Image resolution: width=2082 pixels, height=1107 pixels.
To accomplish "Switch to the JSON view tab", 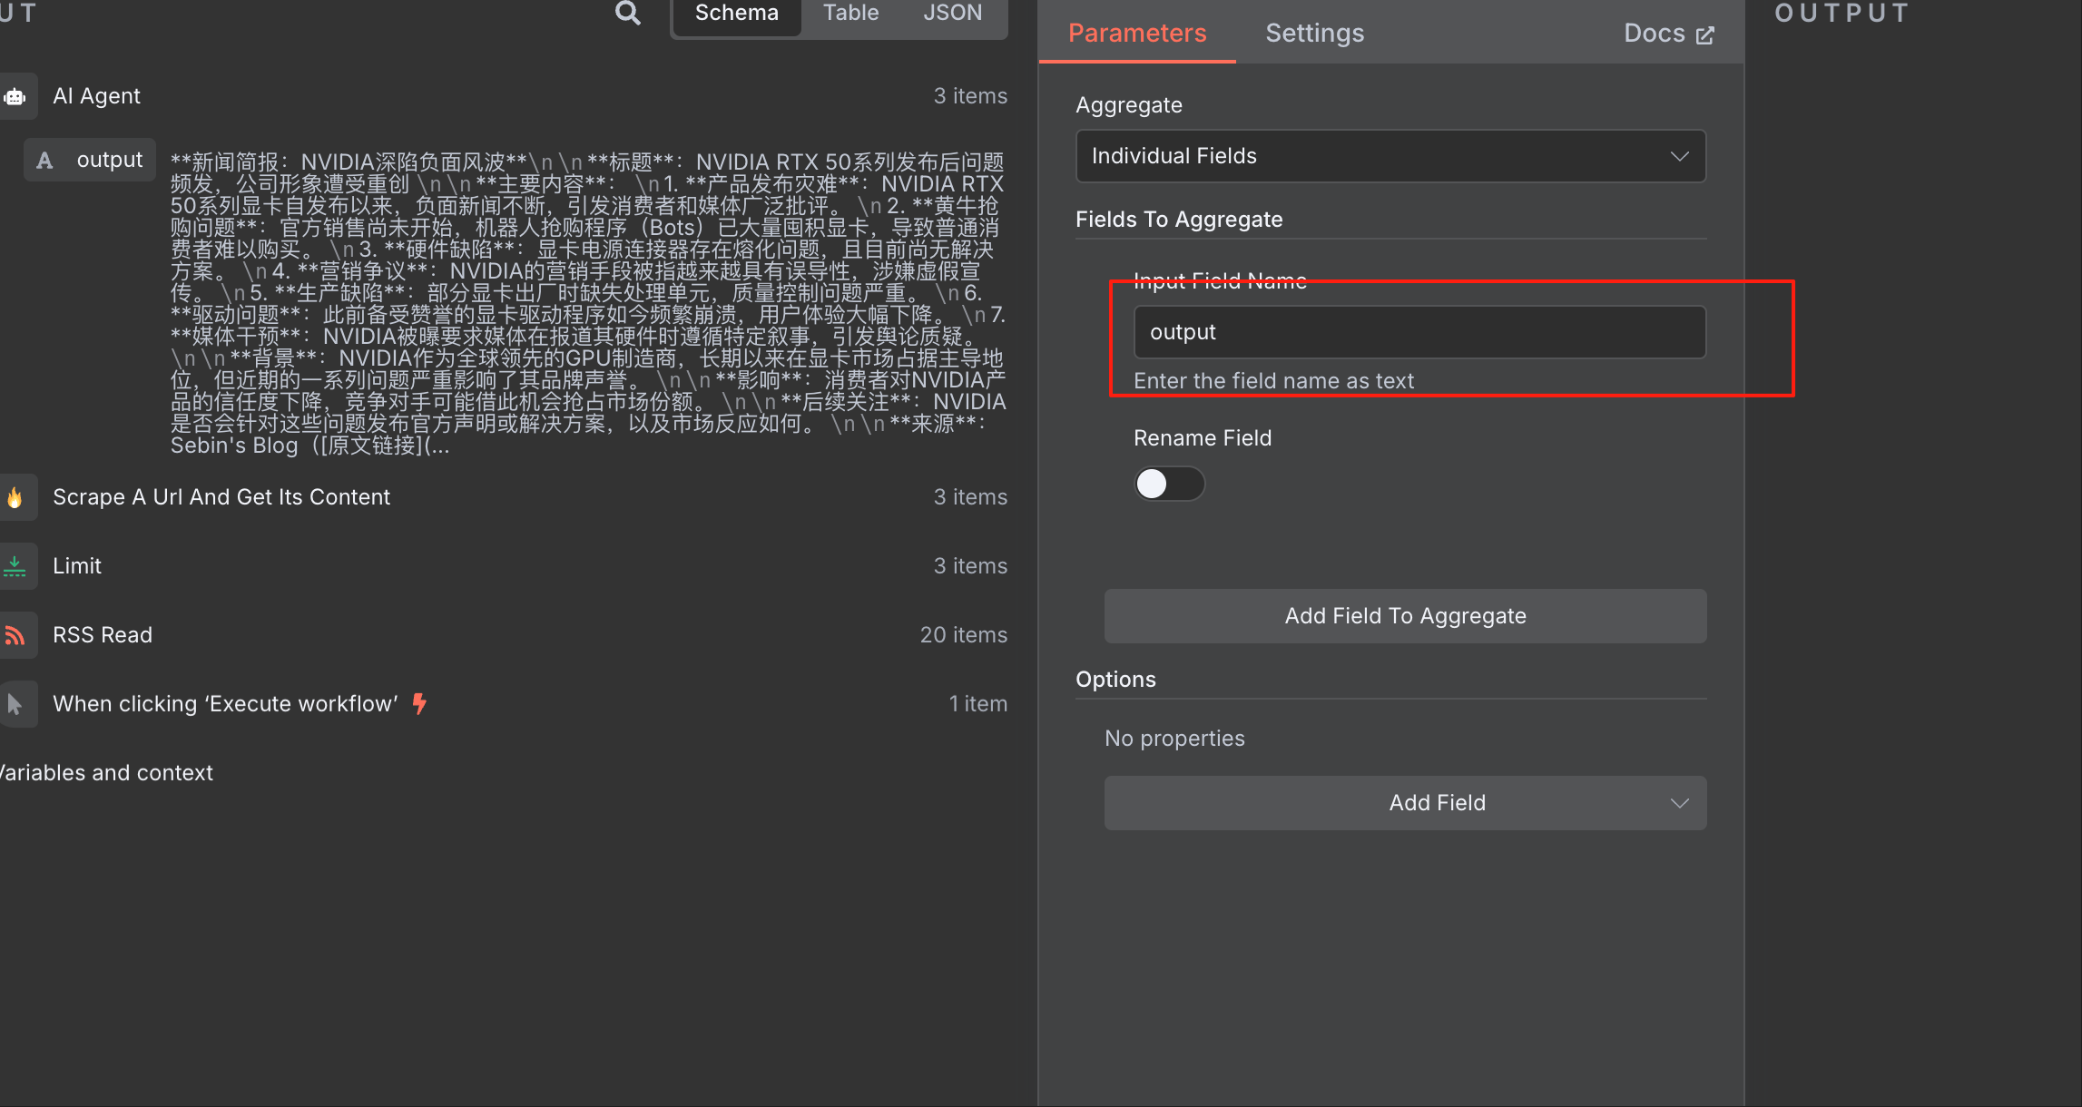I will [x=952, y=13].
